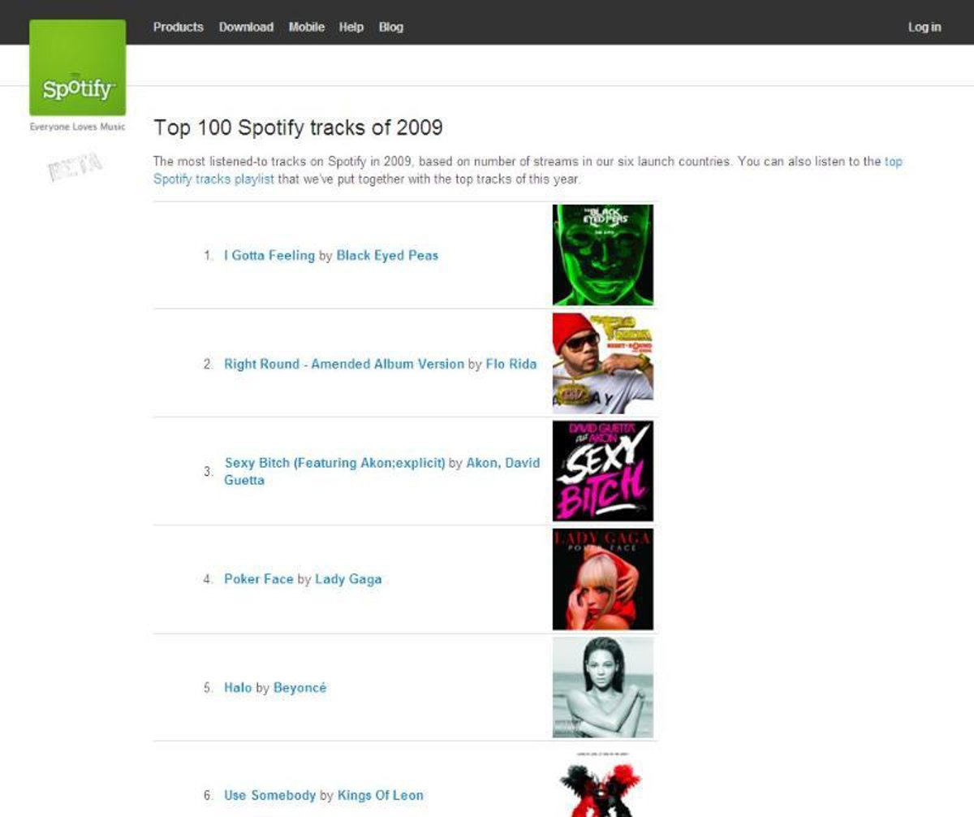The height and width of the screenshot is (817, 974).
Task: Open the Help page
Action: pos(351,27)
